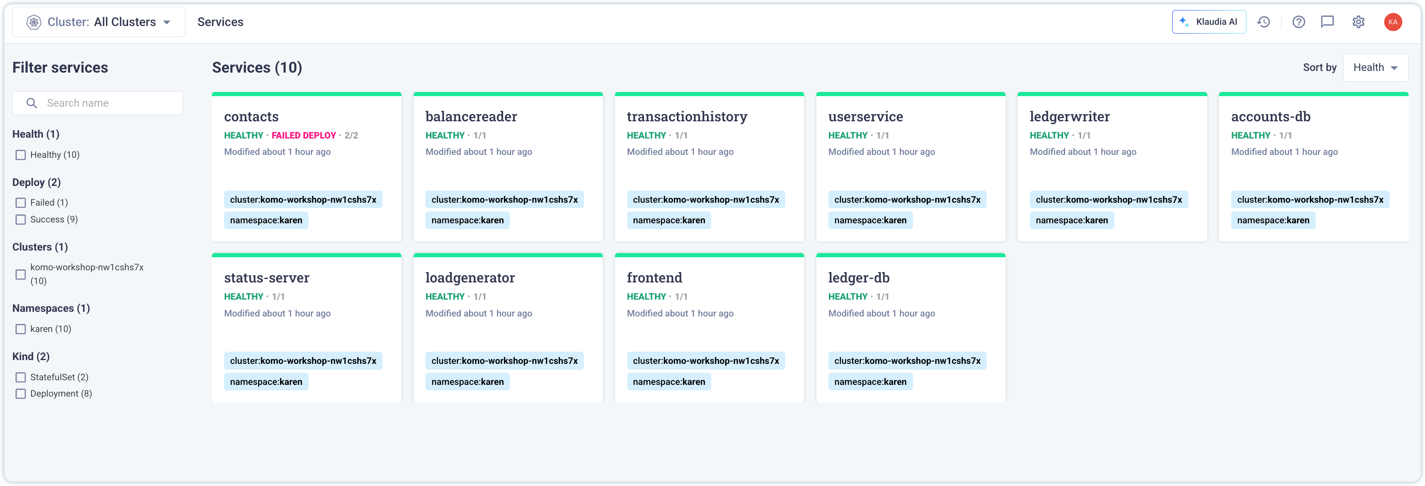Viewport: 1425px width, 486px height.
Task: Open the history clock icon
Action: click(1264, 22)
